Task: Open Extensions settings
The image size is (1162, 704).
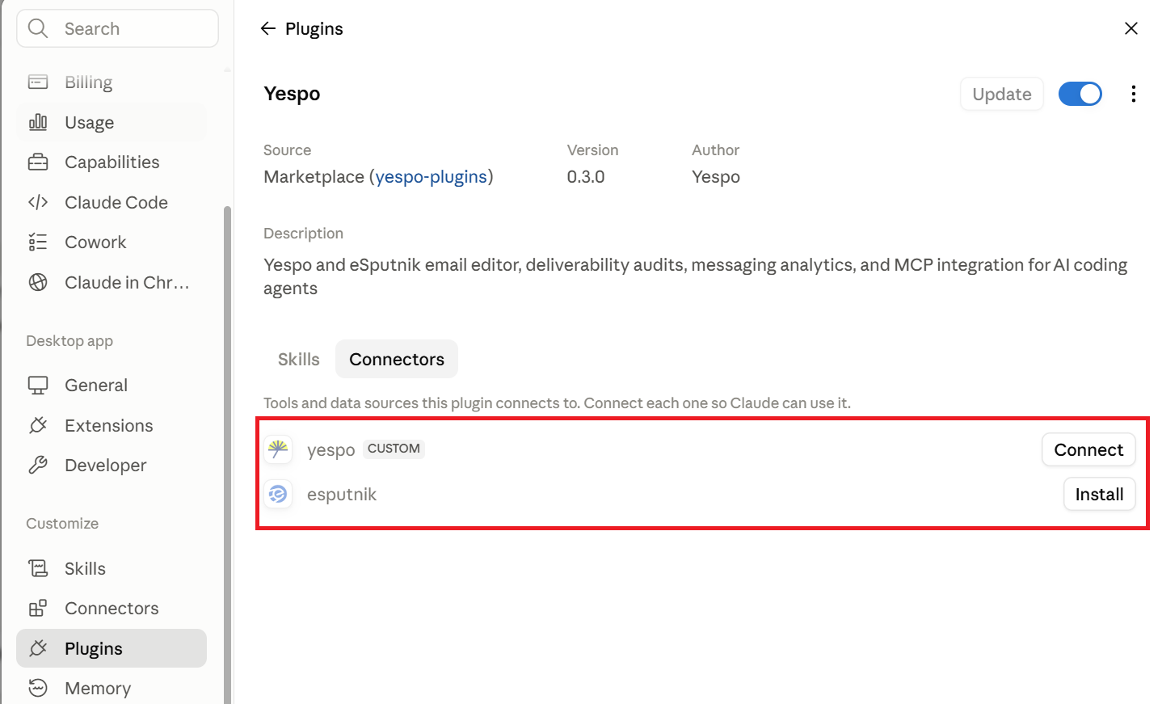Action: [112, 425]
